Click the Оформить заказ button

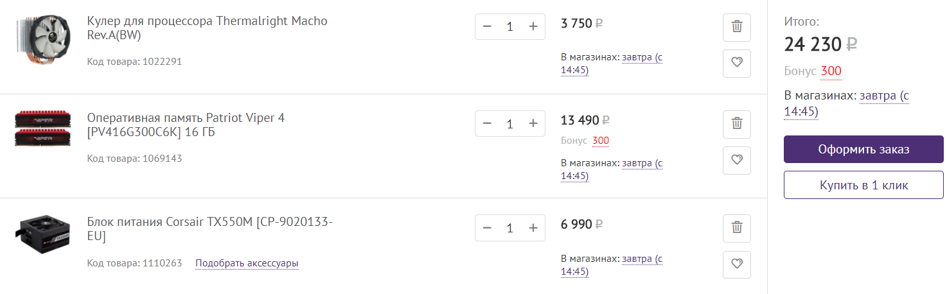863,150
